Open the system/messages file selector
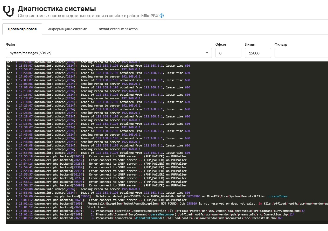Image resolution: width=328 pixels, height=231 pixels. (x=109, y=53)
